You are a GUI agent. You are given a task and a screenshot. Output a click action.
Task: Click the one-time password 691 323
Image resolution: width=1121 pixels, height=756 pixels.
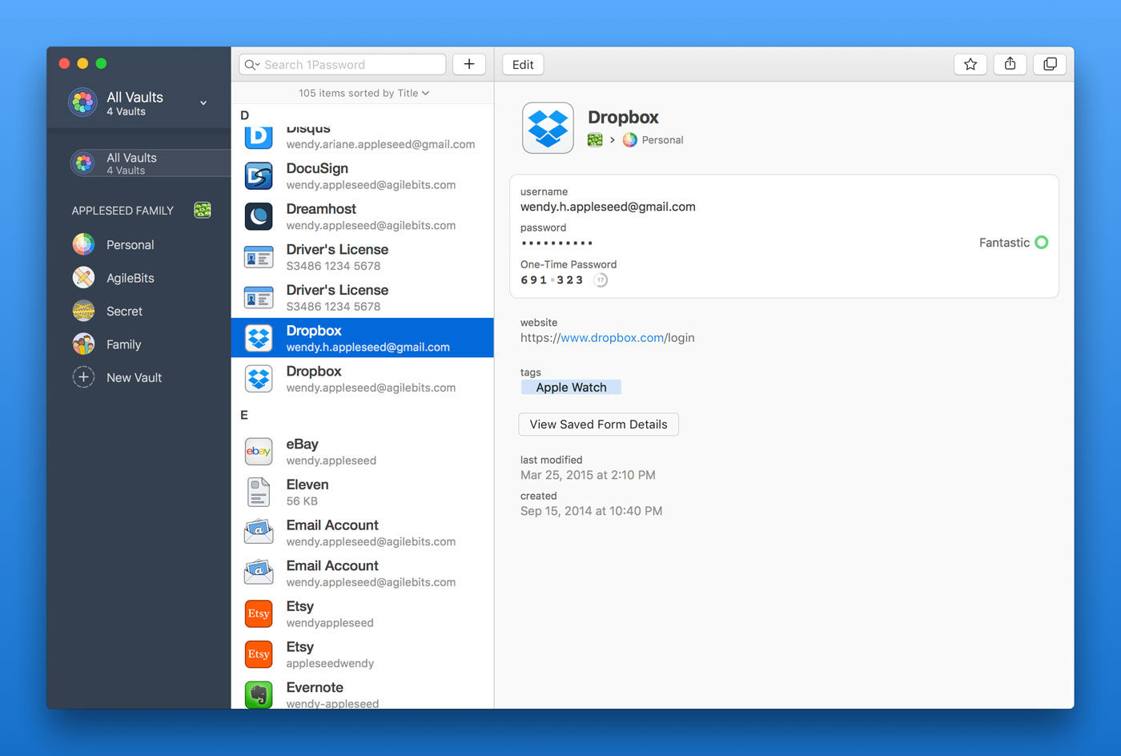(x=552, y=280)
